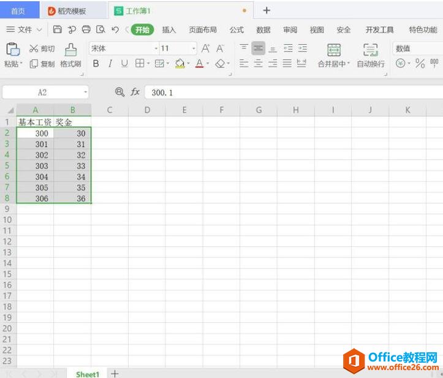
Task: Apply red font color A icon
Action: [x=200, y=64]
